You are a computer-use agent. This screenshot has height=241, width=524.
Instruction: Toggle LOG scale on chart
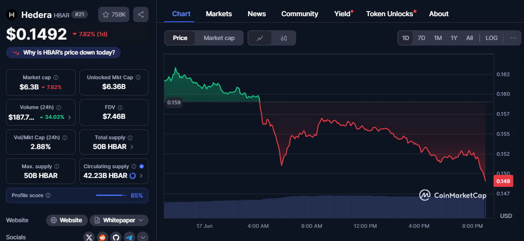click(x=492, y=38)
